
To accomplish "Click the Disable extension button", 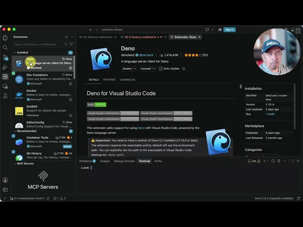I will [x=127, y=69].
